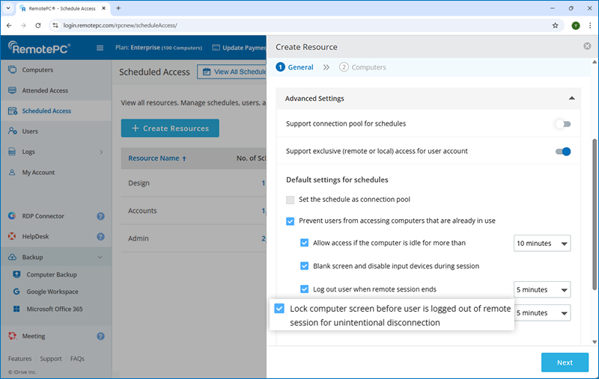This screenshot has width=599, height=379.
Task: Click the Create Resources button
Action: pyautogui.click(x=170, y=129)
